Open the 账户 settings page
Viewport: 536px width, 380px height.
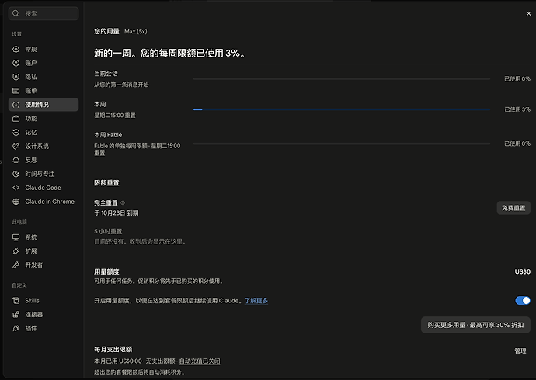pos(44,63)
